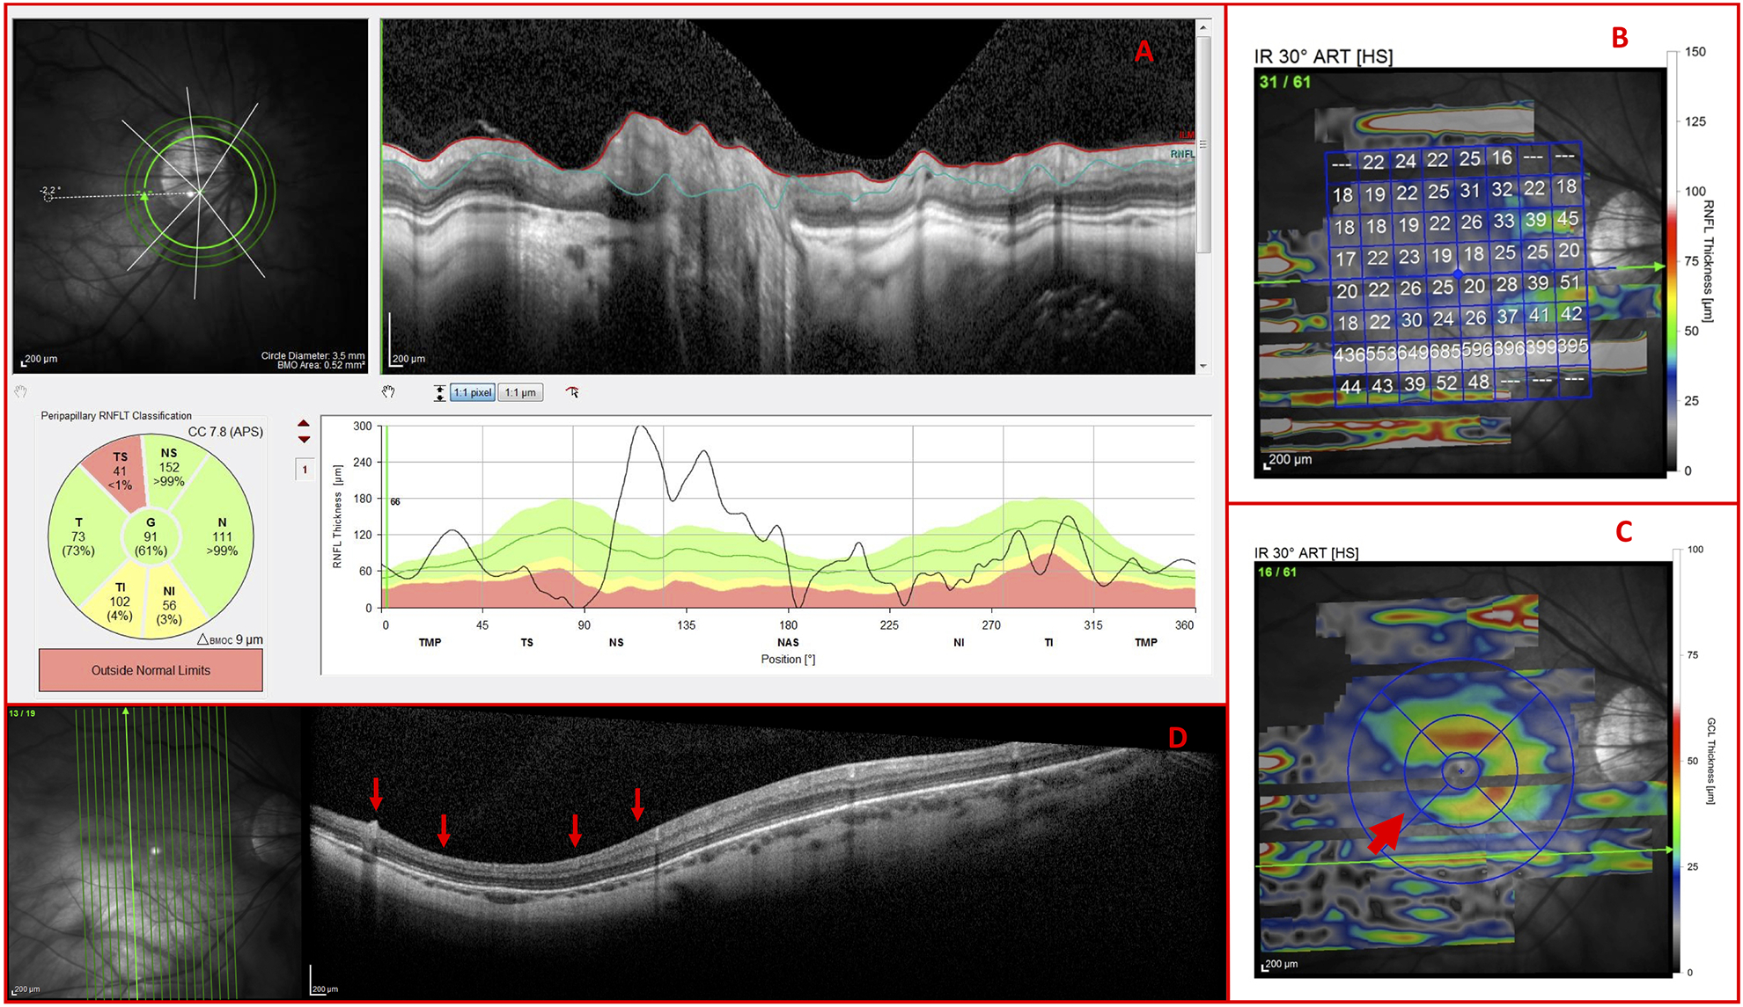Click the red down arrow beside the classification chart

click(304, 439)
